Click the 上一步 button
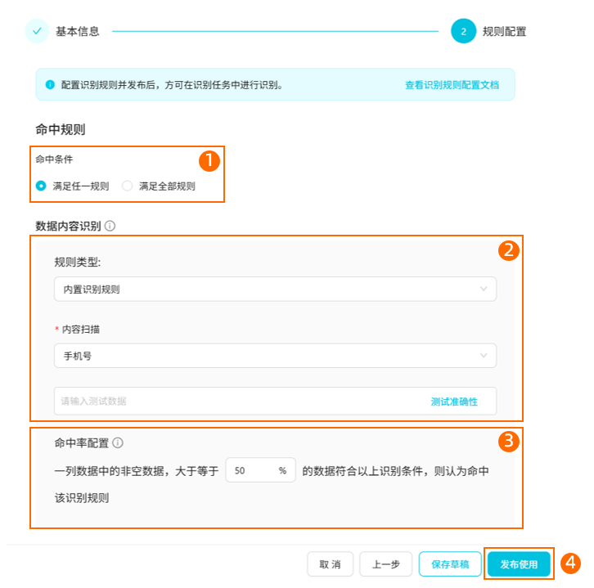 385,564
